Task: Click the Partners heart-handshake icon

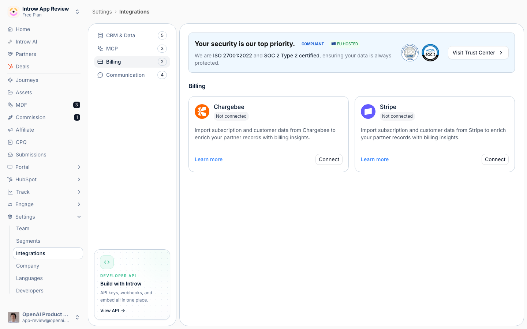Action: pos(10,54)
